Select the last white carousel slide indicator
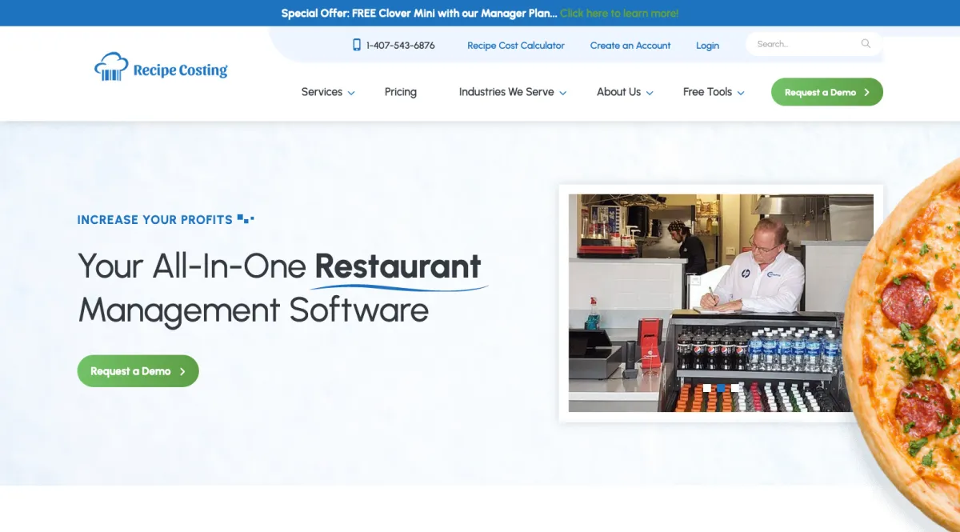960x532 pixels. click(x=735, y=388)
